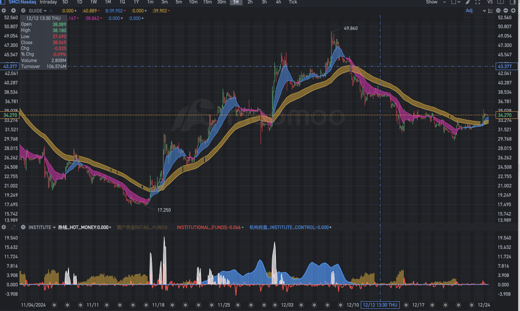This screenshot has height=311, width=520.
Task: Select the 30m interval
Action: coord(222,2)
